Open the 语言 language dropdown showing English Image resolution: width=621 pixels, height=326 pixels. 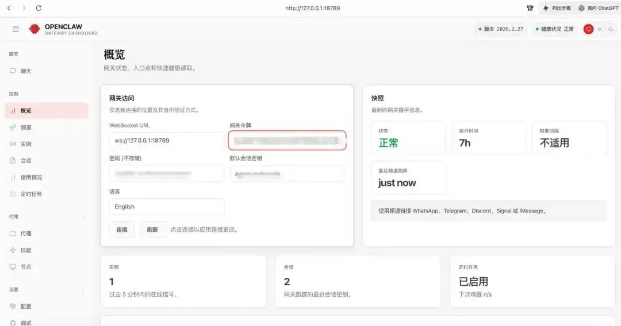coord(166,207)
